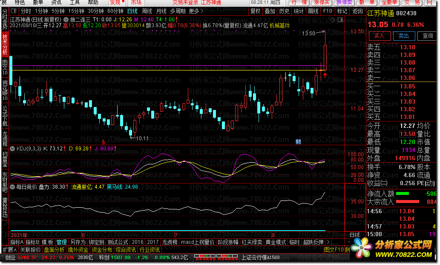Click the 返回 back button
Screen dimensions: 440x265
[357, 11]
